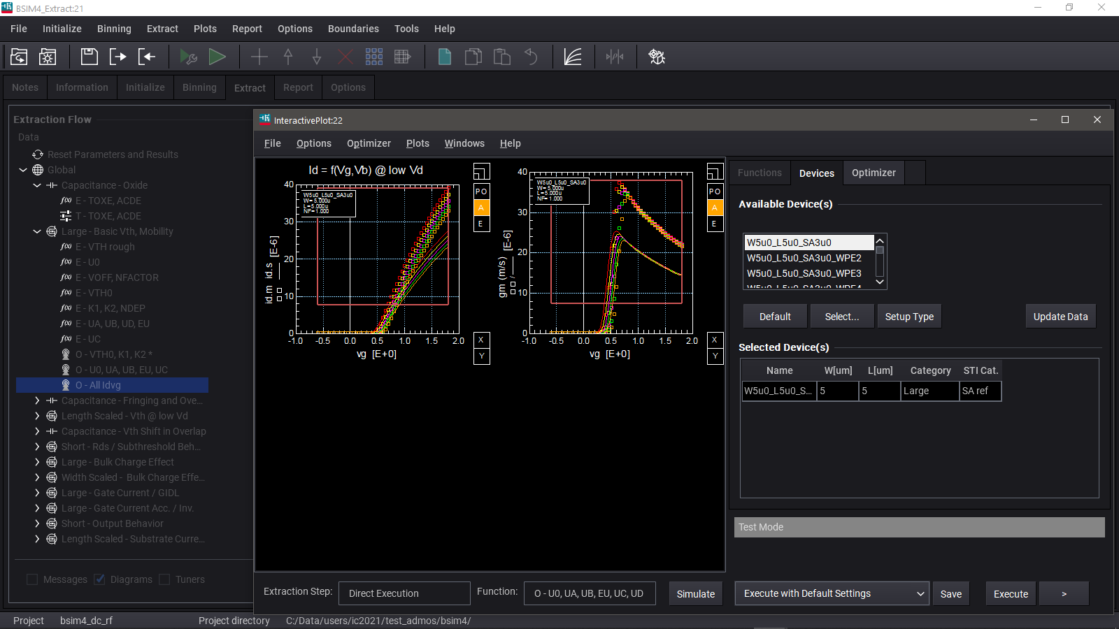Save the project using the disk icon
Image resolution: width=1119 pixels, height=629 pixels.
(x=89, y=56)
